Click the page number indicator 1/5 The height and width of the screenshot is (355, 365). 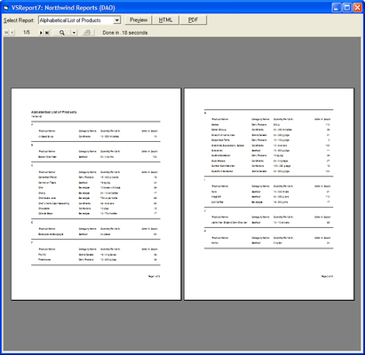click(27, 32)
